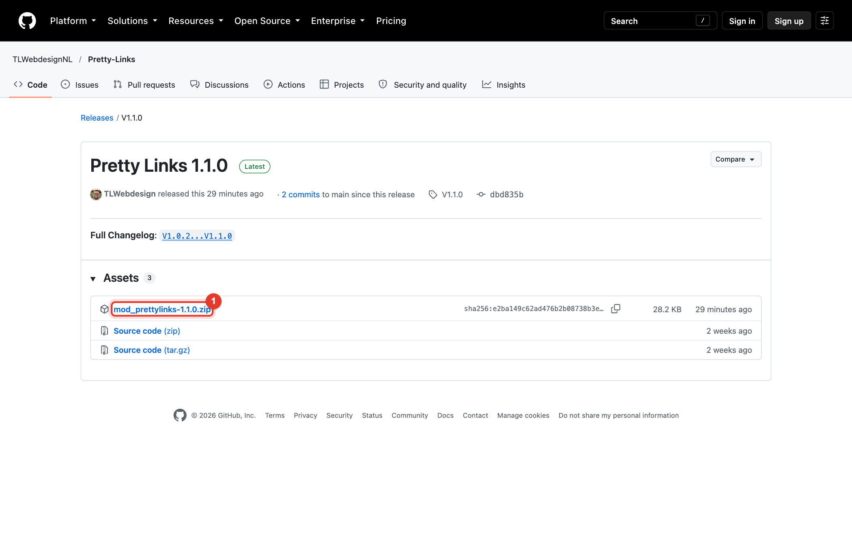Expand the Open Source menu
The height and width of the screenshot is (540, 852).
[267, 21]
